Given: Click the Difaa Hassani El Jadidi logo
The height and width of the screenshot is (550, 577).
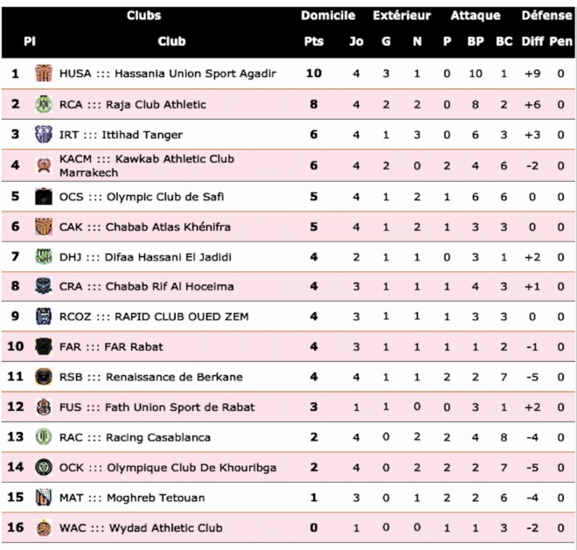Looking at the screenshot, I should click(x=43, y=256).
